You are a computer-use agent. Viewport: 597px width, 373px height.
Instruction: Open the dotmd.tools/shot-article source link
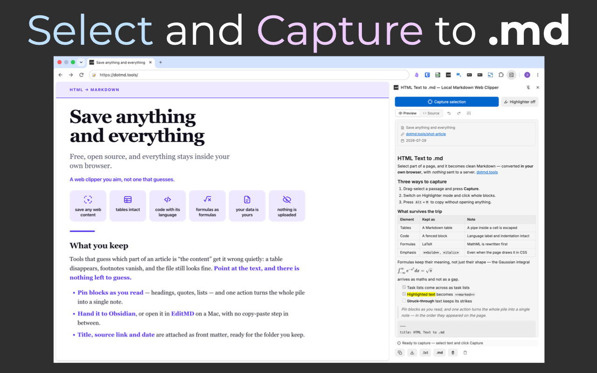click(x=426, y=134)
